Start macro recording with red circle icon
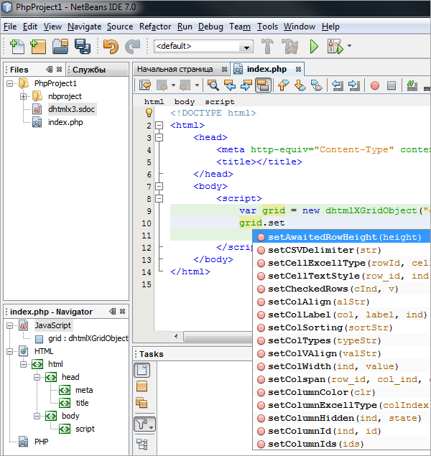Image resolution: width=431 pixels, height=456 pixels. coord(374,85)
